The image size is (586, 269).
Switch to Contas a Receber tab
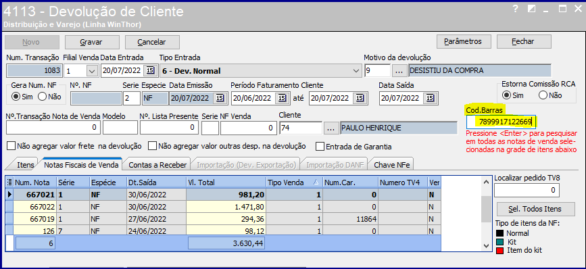coord(157,164)
